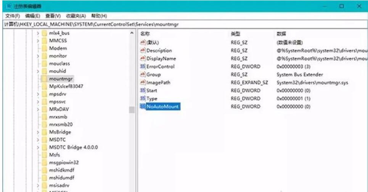Image resolution: width=368 pixels, height=192 pixels.
Task: Open the 编辑(E) menu
Action: pyautogui.click(x=33, y=16)
